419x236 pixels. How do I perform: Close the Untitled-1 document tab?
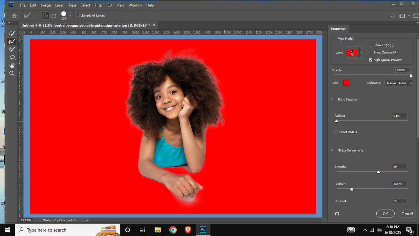pos(154,25)
